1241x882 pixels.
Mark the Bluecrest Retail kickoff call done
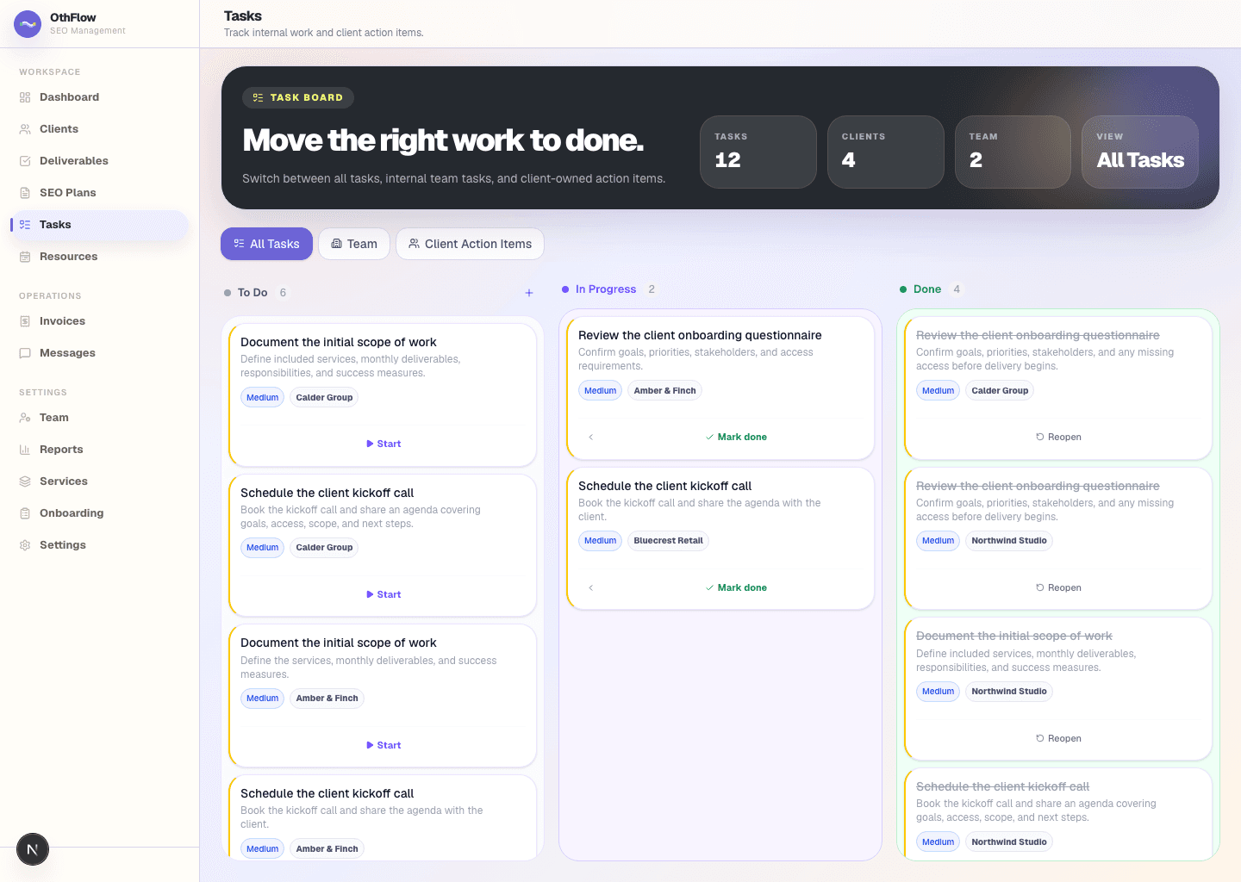click(x=736, y=587)
